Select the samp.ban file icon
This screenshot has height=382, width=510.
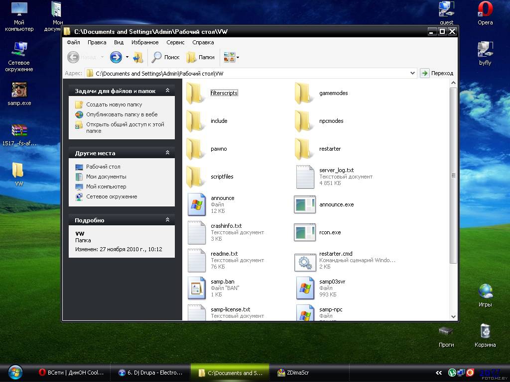[196, 288]
